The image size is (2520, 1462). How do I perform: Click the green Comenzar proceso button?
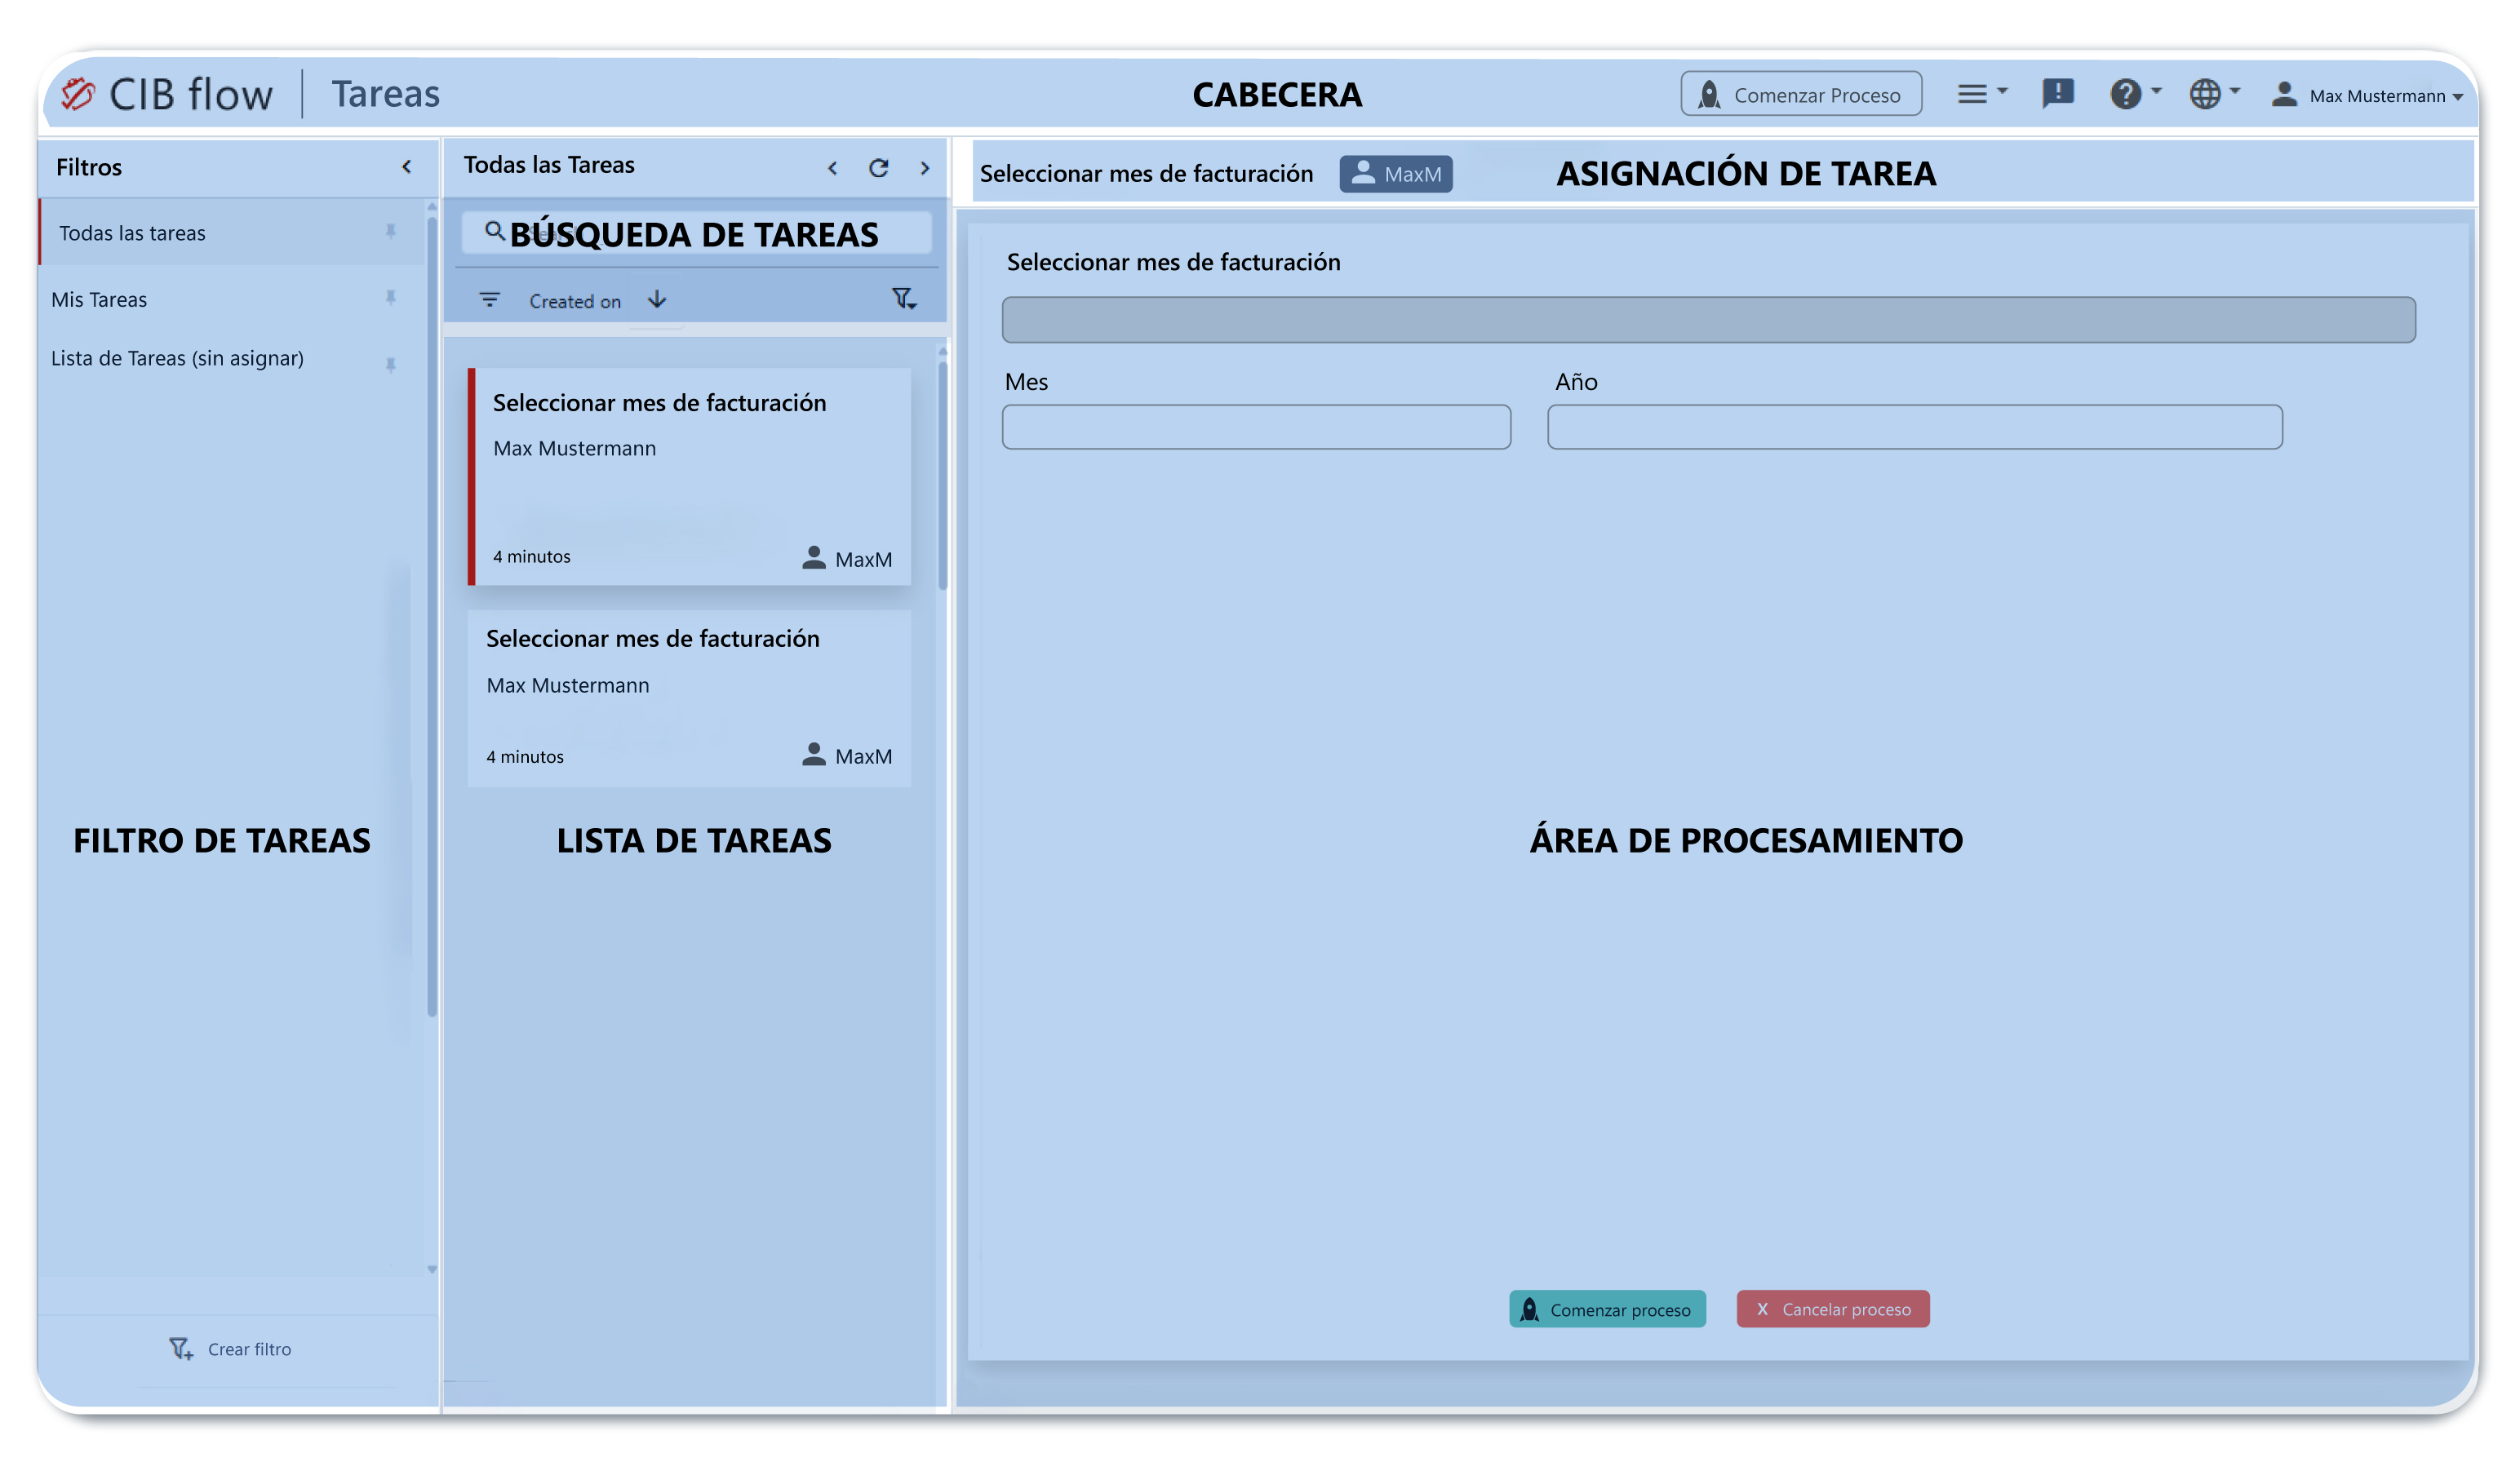pyautogui.click(x=1606, y=1309)
